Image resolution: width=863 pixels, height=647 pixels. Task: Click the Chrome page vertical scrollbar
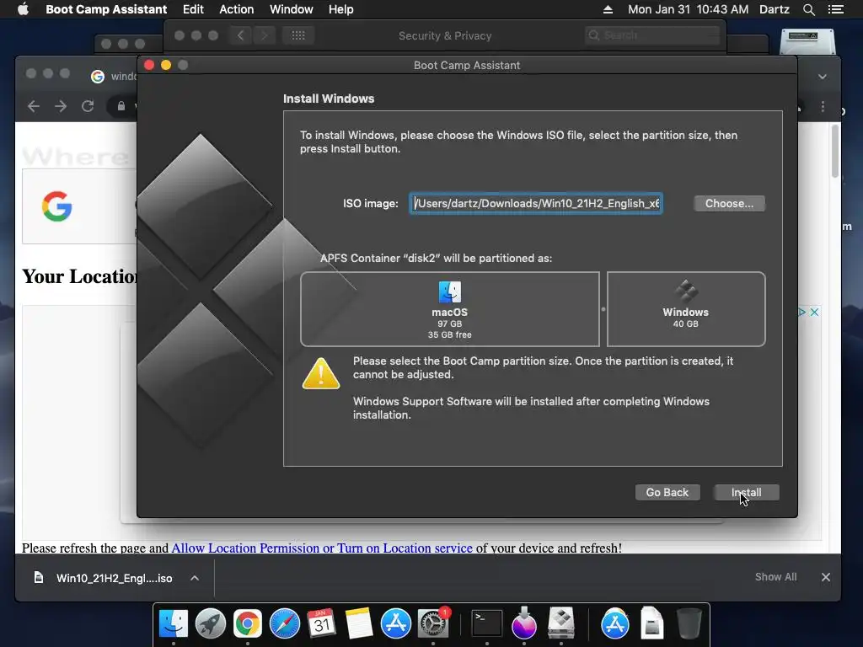[x=835, y=152]
